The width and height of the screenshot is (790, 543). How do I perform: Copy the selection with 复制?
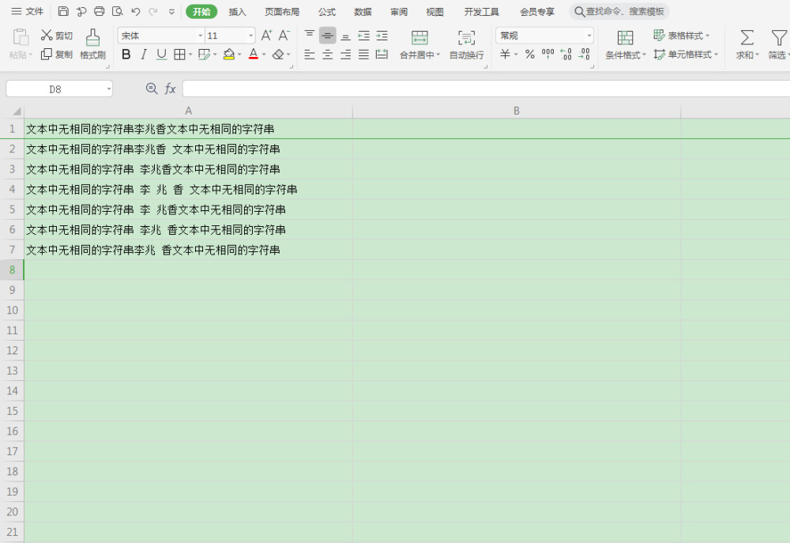point(56,54)
